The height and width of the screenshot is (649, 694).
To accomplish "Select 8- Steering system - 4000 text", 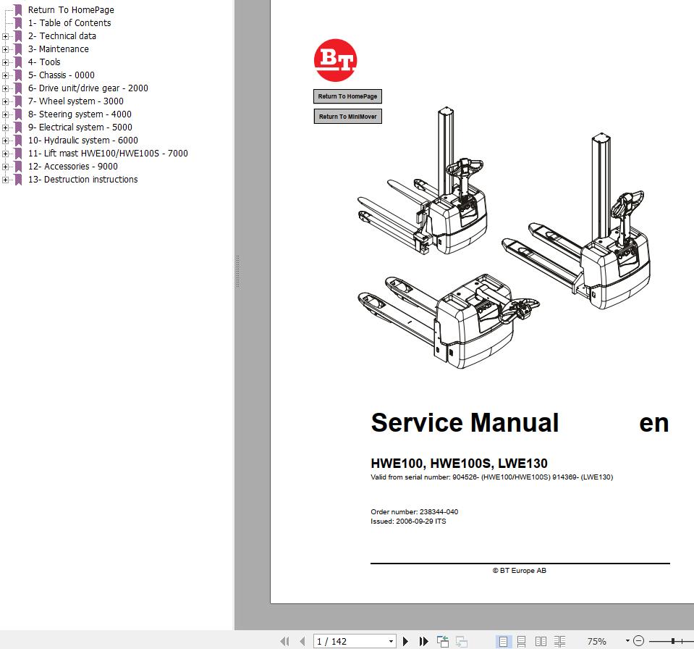I will (x=80, y=114).
